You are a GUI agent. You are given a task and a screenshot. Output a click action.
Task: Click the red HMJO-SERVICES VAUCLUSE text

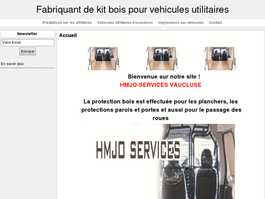[161, 85]
